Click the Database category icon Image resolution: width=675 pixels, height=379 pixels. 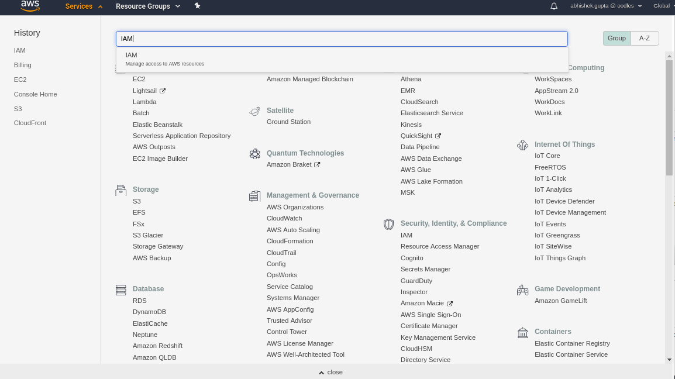[x=121, y=290]
